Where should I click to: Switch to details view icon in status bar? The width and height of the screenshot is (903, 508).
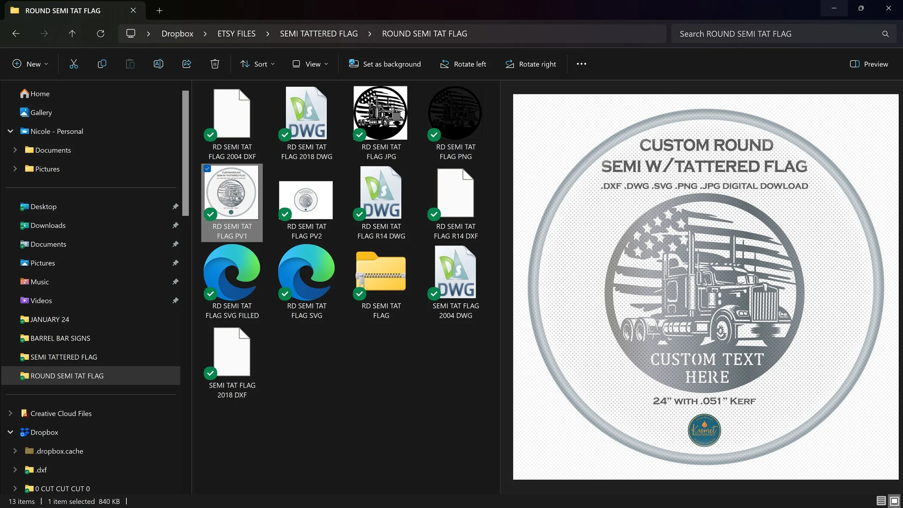click(881, 501)
